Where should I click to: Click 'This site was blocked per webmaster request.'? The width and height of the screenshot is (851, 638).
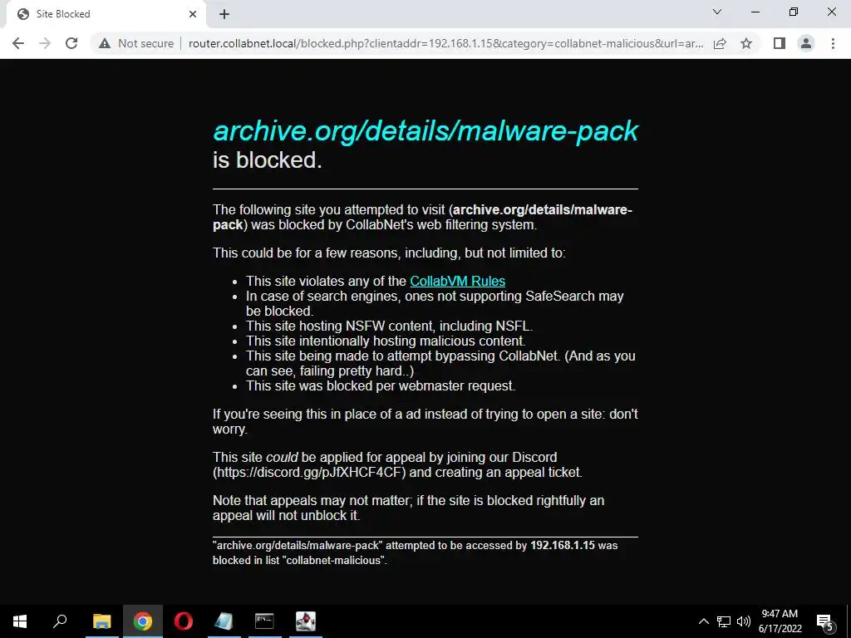tap(381, 385)
